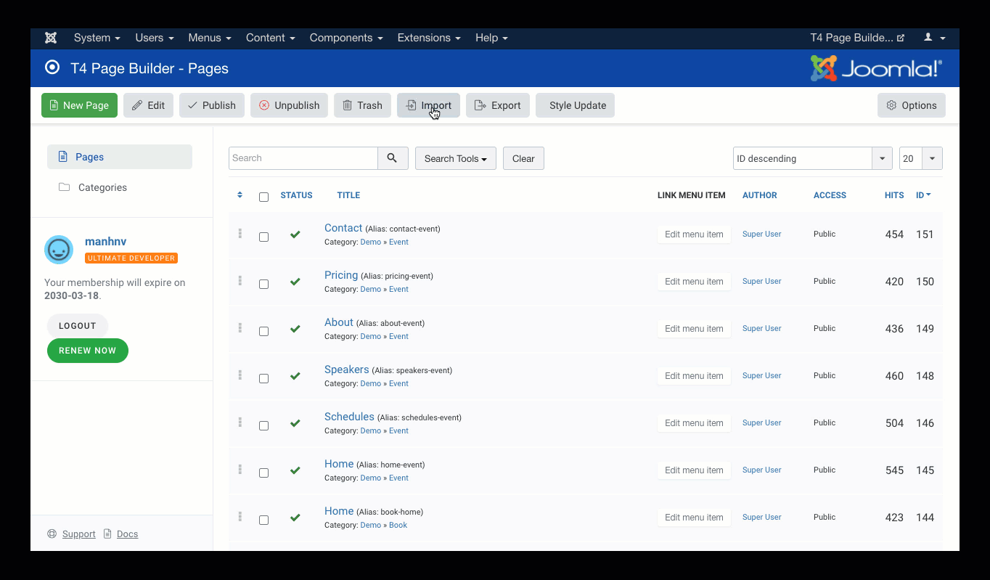Click the drag handle of Contact row
990x580 pixels.
[x=240, y=234]
